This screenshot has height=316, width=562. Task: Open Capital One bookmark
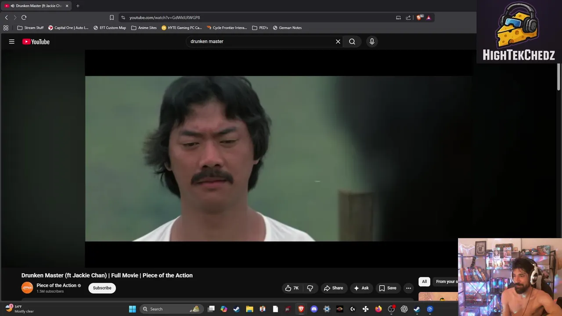[68, 28]
